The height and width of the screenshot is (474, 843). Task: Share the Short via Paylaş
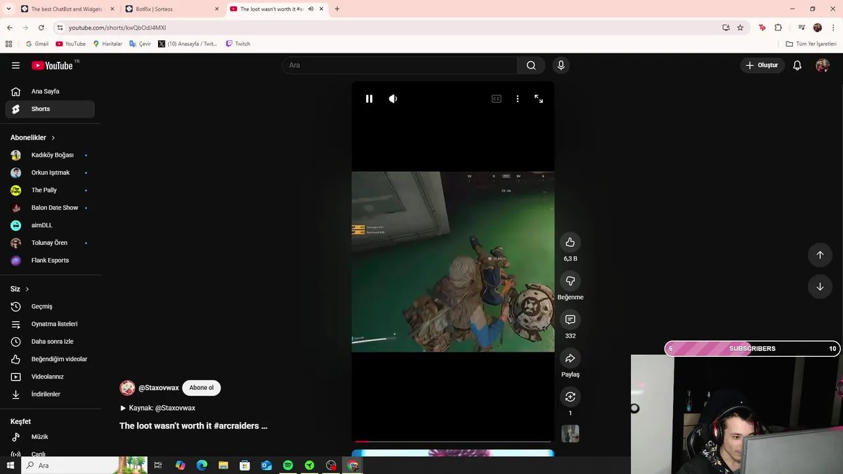point(570,359)
